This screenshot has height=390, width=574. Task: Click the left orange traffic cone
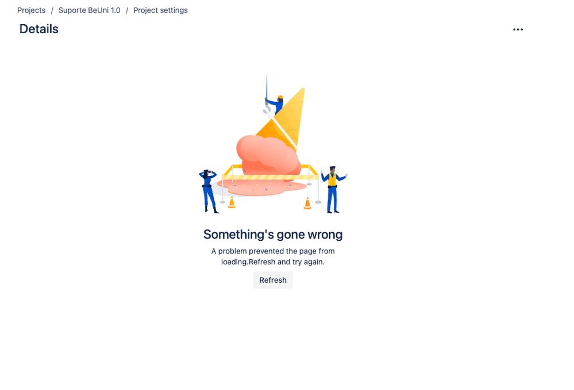232,202
